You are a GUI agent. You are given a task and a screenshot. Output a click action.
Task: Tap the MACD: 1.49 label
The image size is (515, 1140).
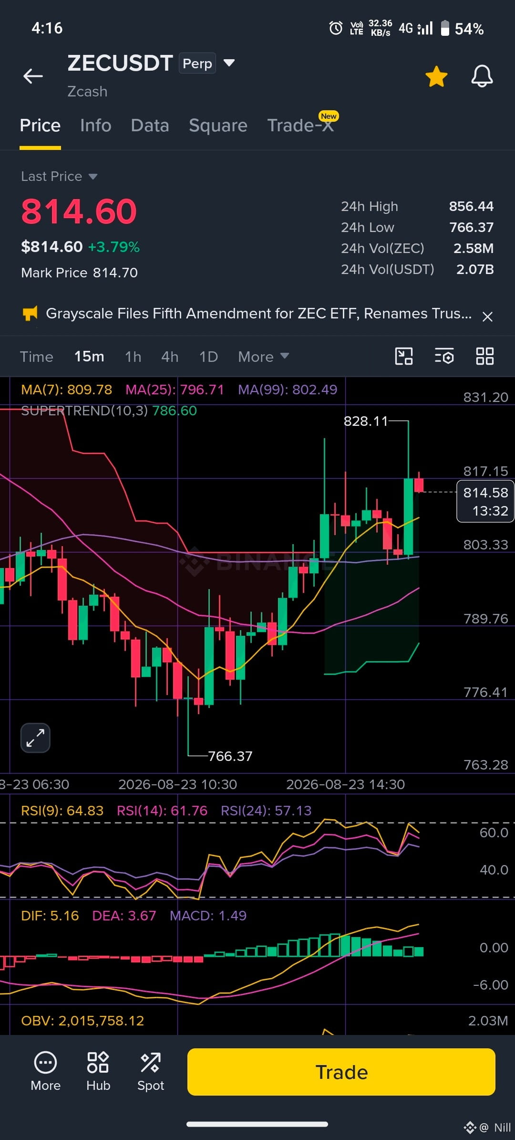tap(208, 916)
